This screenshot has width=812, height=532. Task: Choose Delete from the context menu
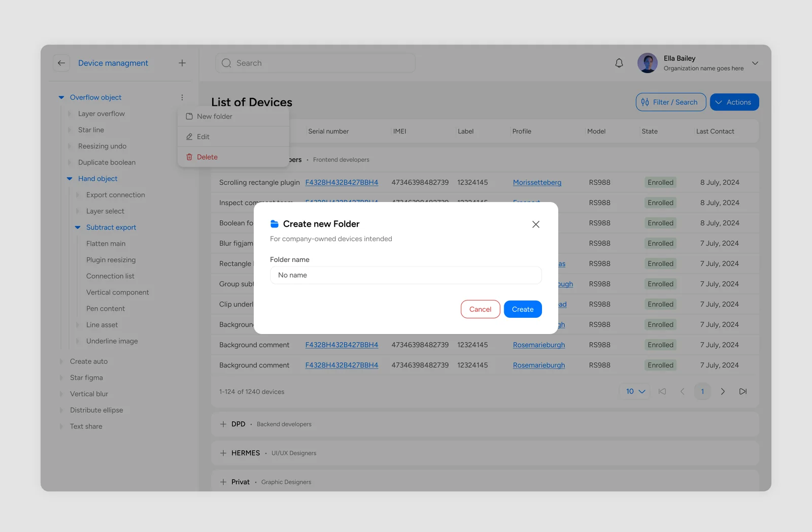[233, 157]
